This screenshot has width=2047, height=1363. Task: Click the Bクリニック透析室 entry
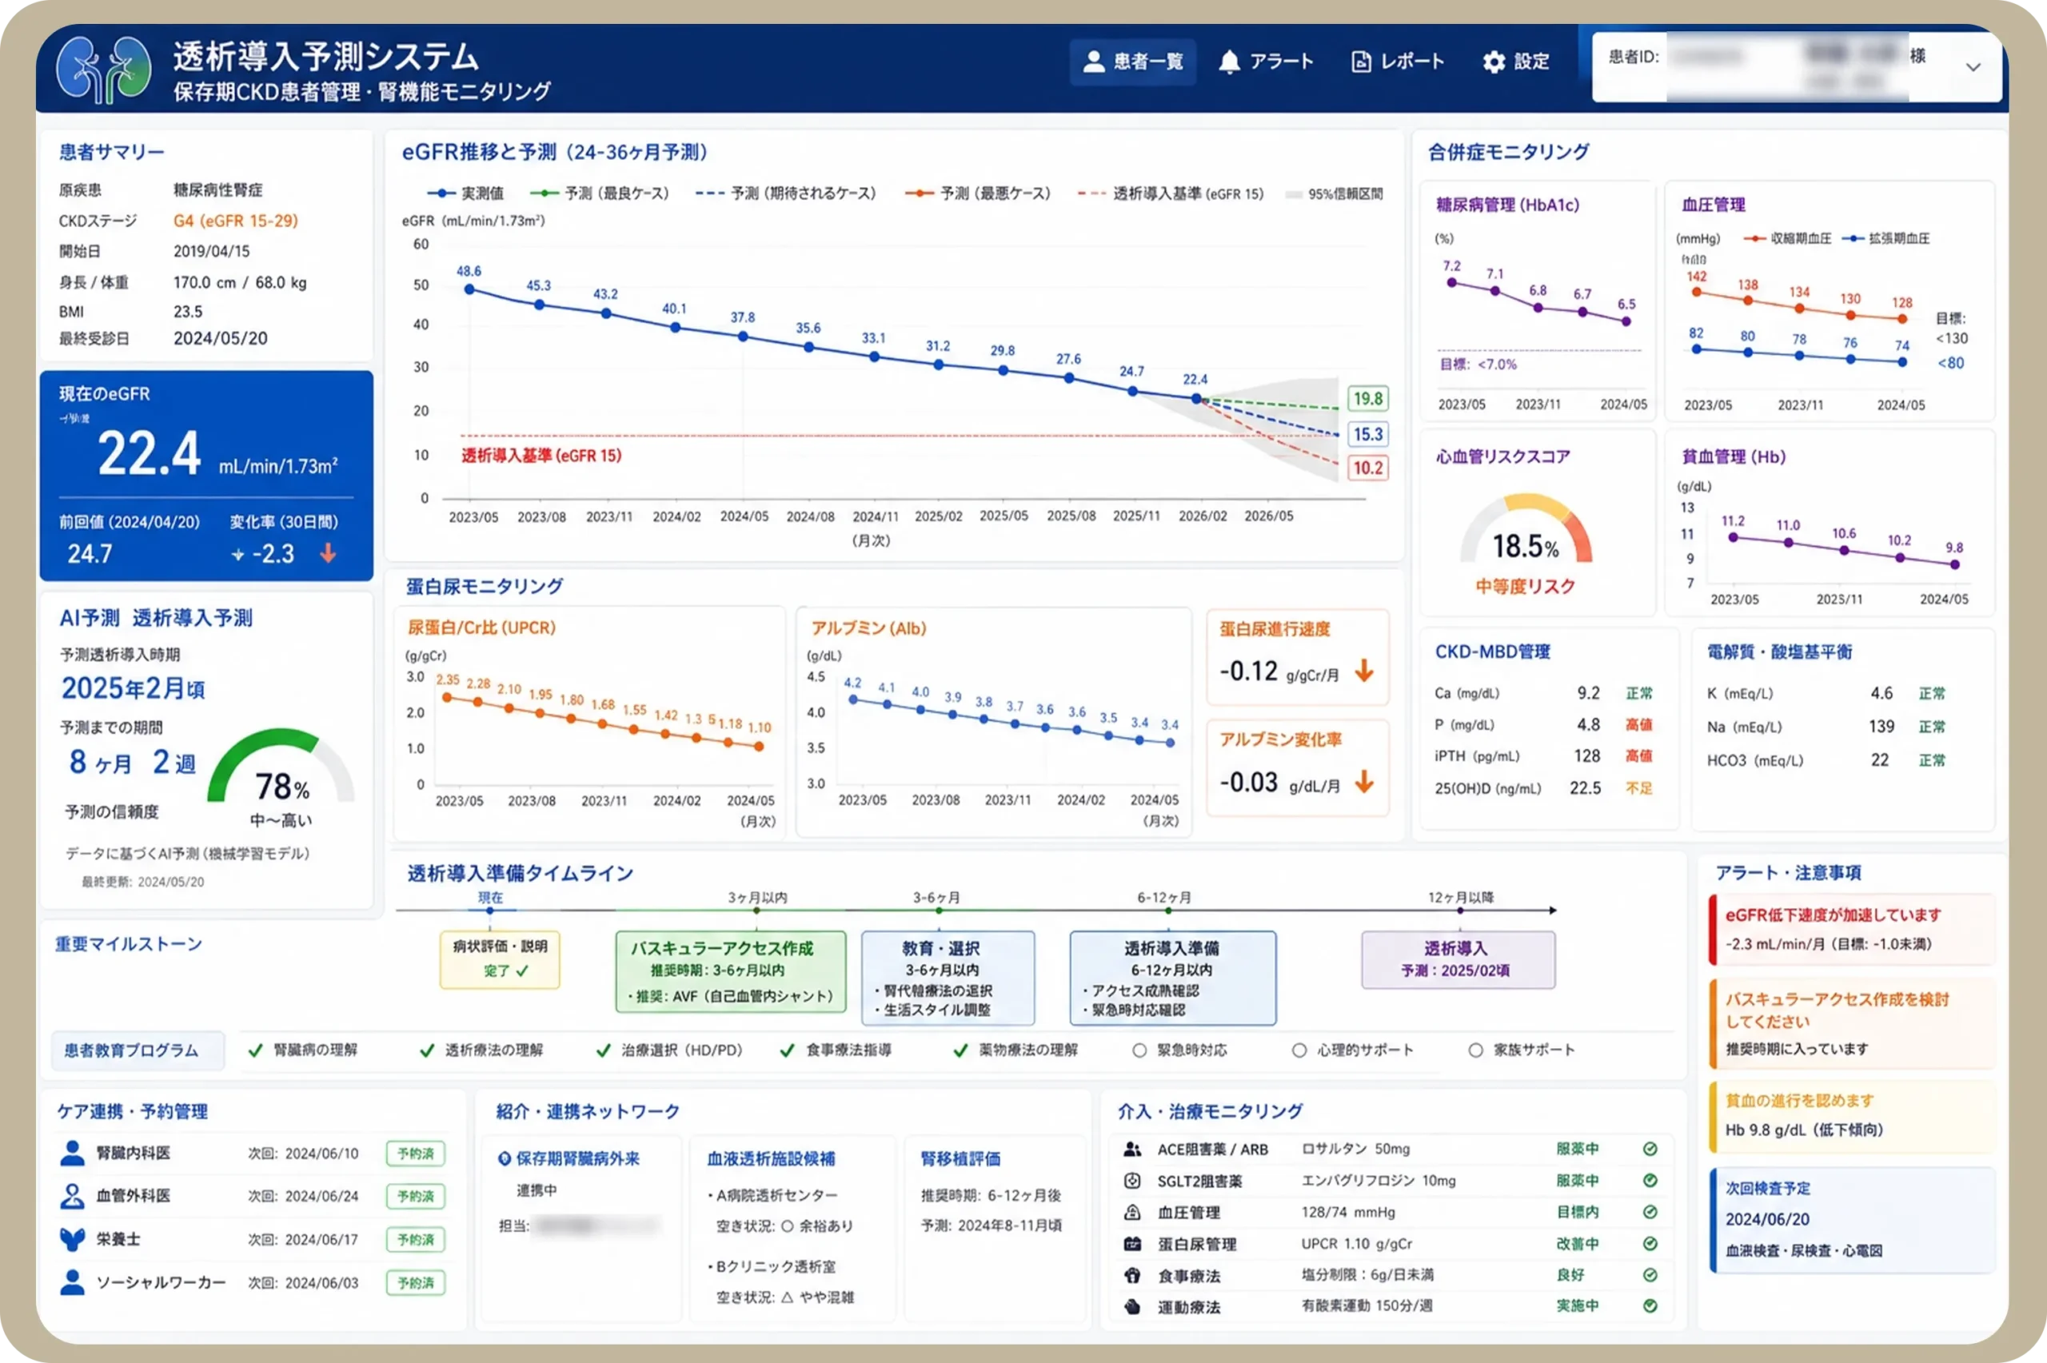[x=772, y=1266]
